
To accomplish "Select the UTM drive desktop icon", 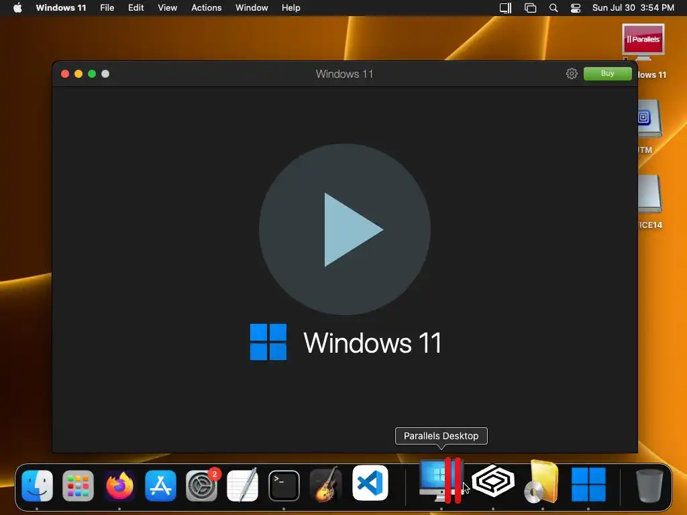I will pos(649,119).
